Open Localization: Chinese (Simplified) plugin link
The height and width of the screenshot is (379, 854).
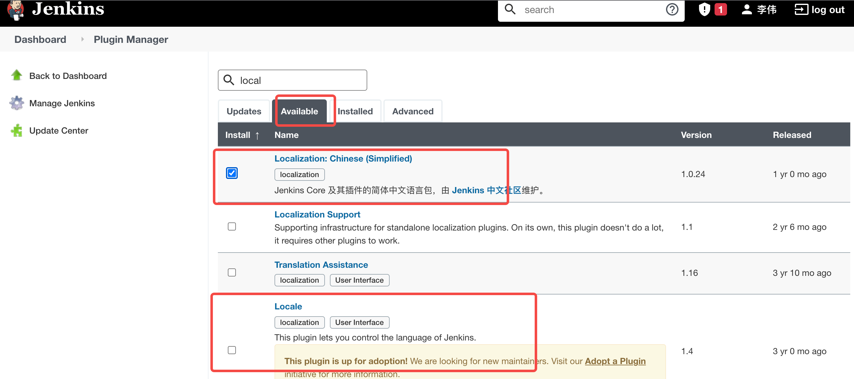click(x=343, y=158)
